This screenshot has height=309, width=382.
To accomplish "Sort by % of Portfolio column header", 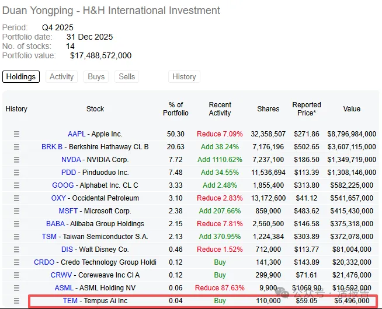I will 176,109.
